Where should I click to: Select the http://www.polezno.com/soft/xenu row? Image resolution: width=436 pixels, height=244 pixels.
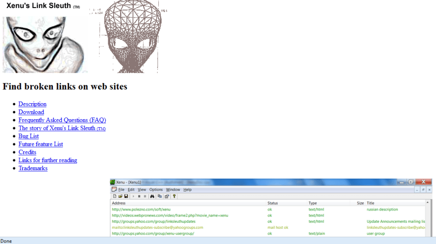268,209
